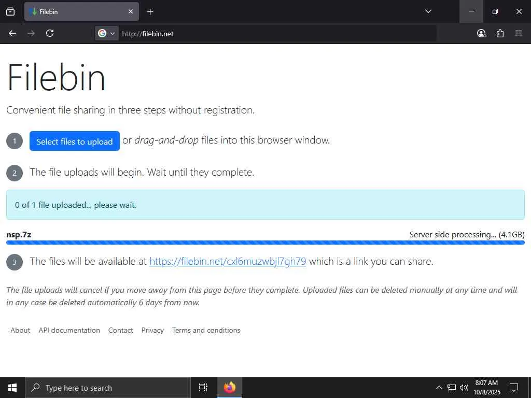Screen dimensions: 531x398
Task: Open the Privacy footer link
Action: [x=152, y=330]
